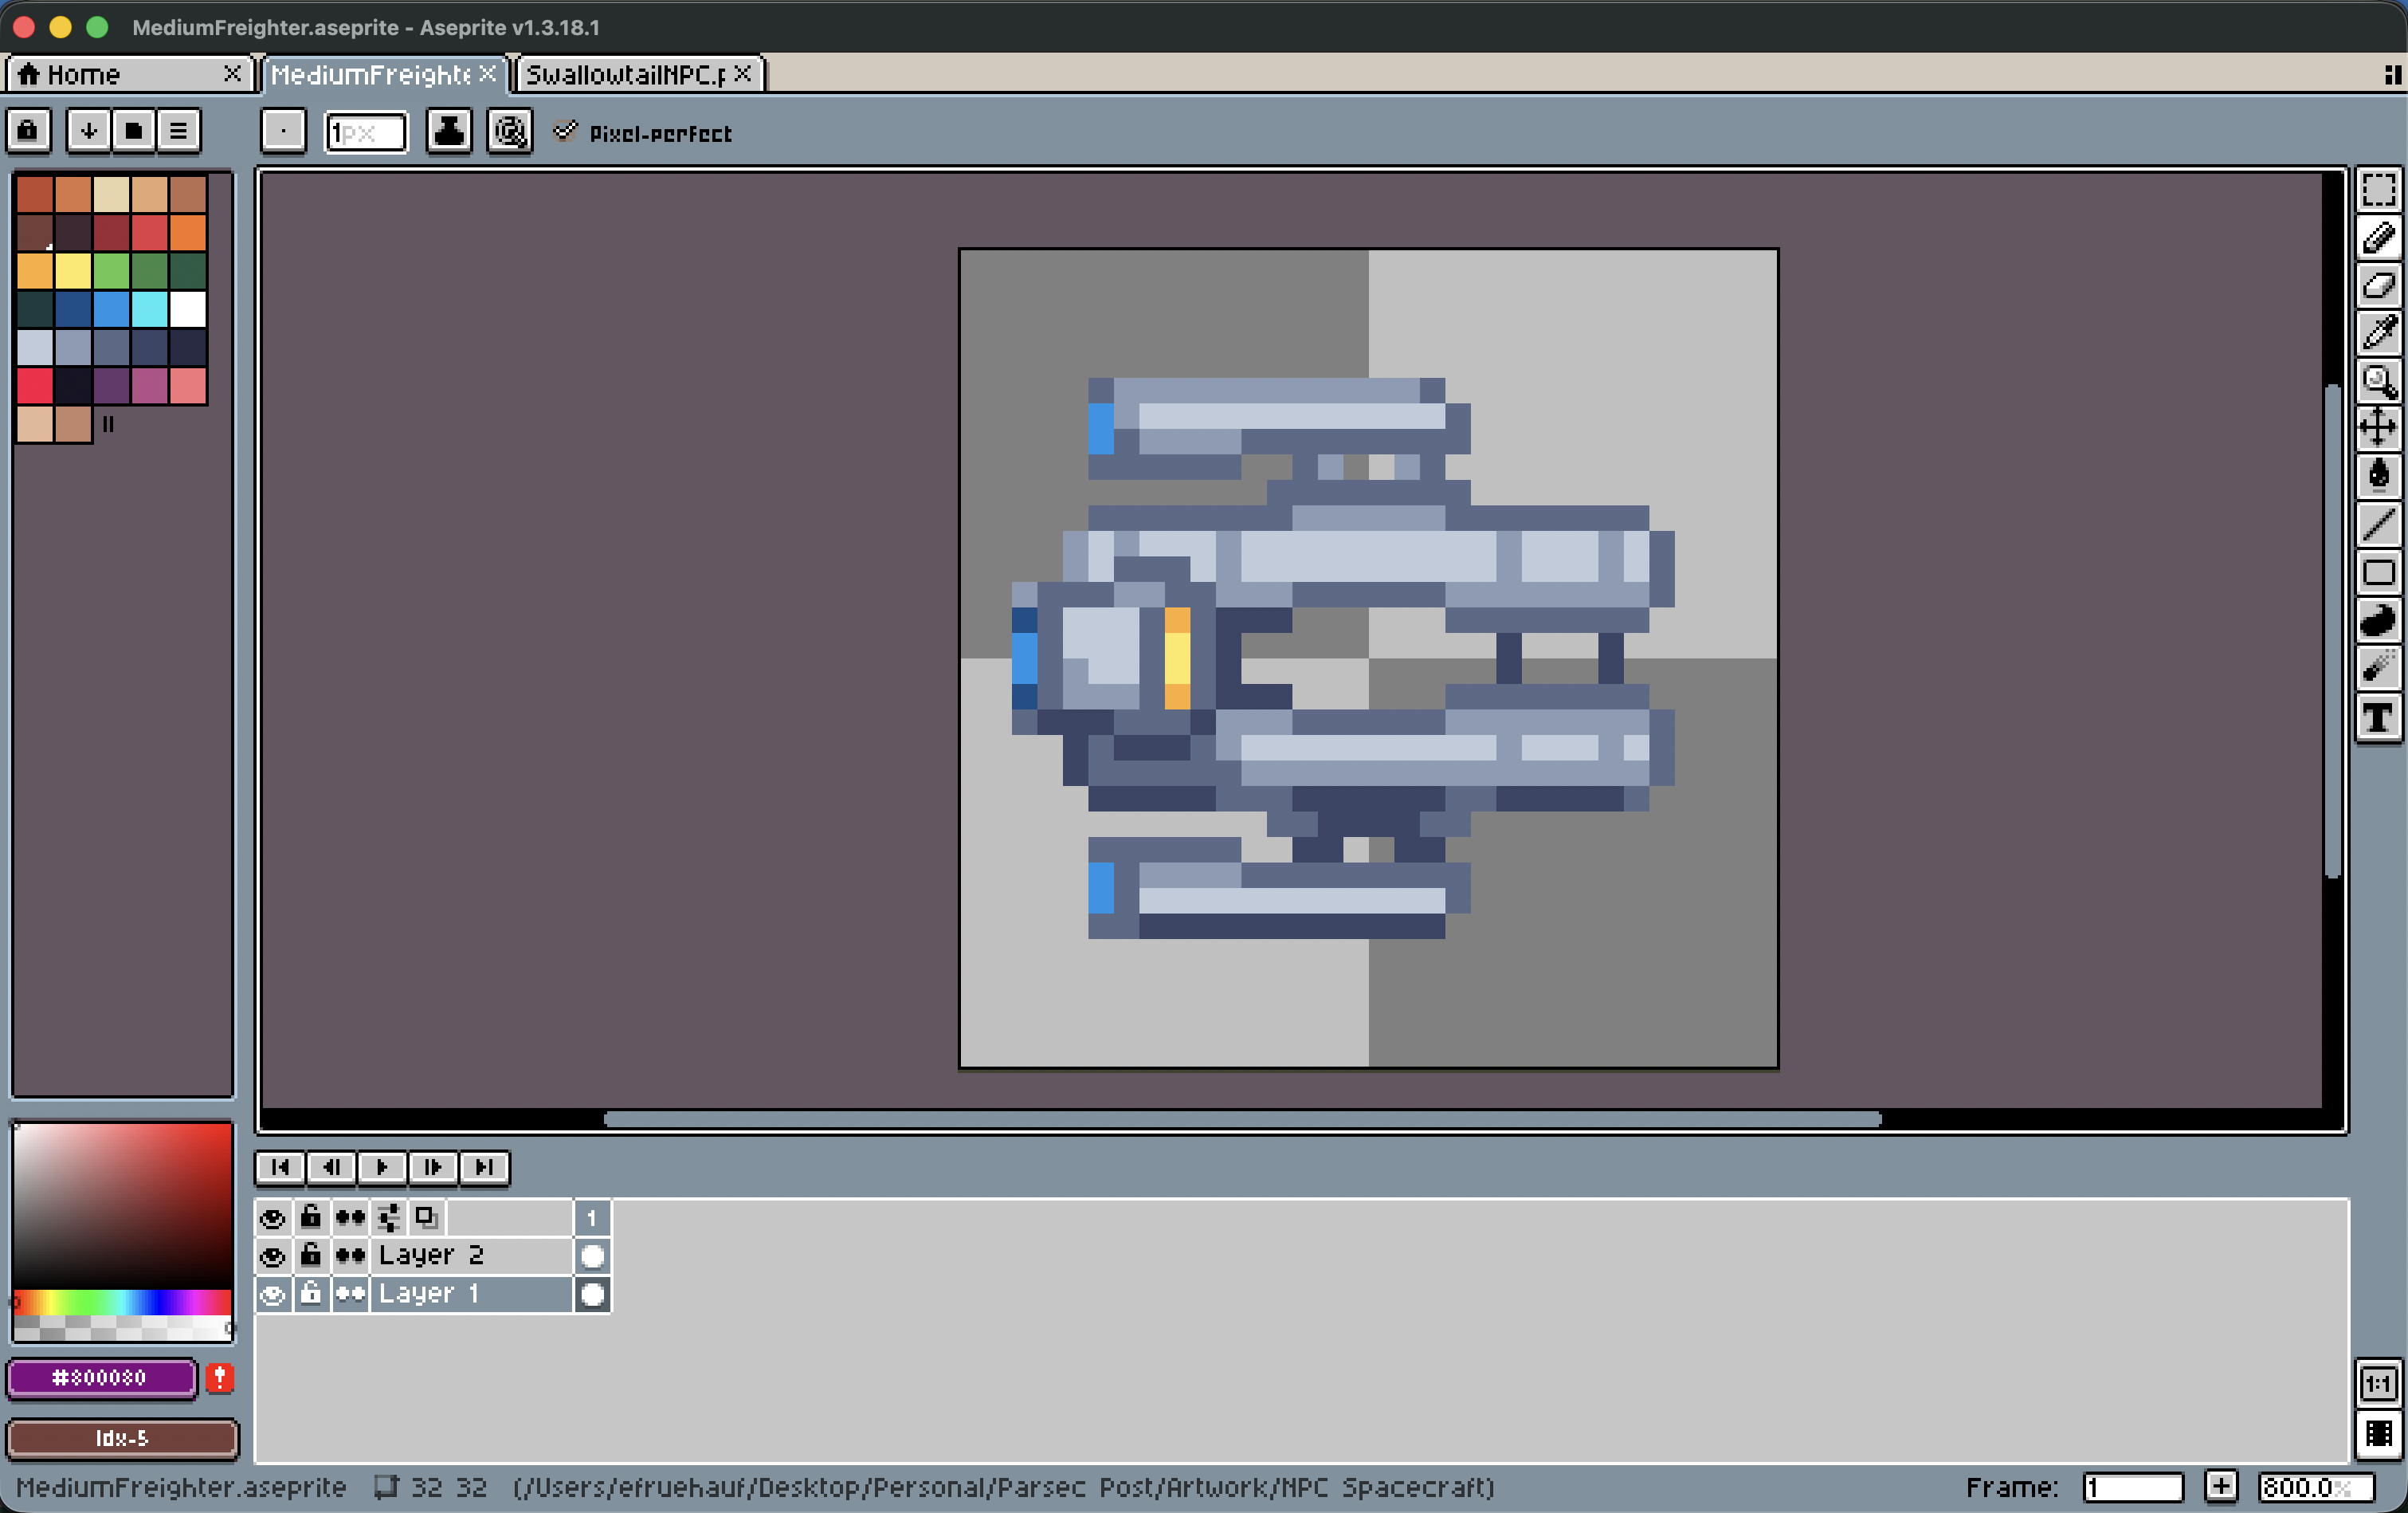Open the palette options menu
The image size is (2408, 1513).
178,131
